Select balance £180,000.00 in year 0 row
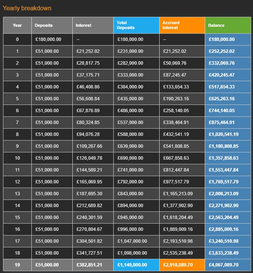The width and height of the screenshot is (253, 273). coord(222,39)
